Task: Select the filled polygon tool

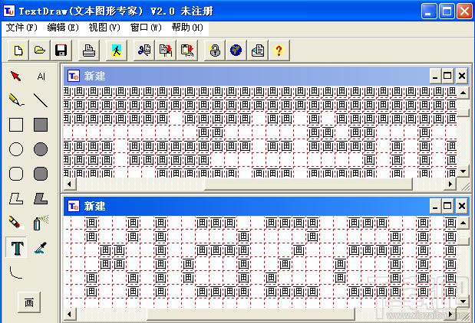Action: point(41,198)
